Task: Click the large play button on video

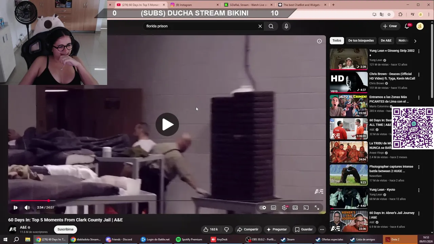Action: tap(167, 125)
